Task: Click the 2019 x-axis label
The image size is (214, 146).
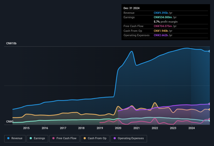Action: tap(100, 128)
